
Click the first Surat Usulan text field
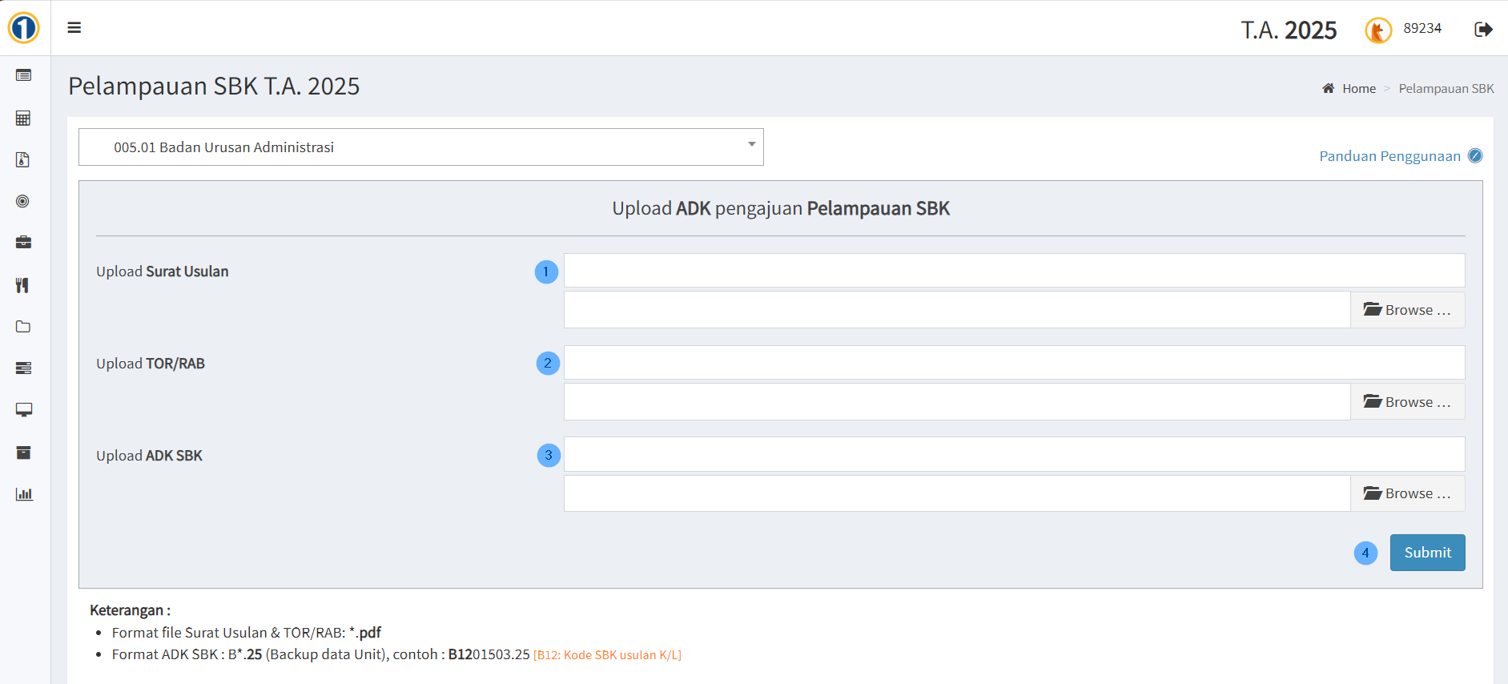[1014, 271]
